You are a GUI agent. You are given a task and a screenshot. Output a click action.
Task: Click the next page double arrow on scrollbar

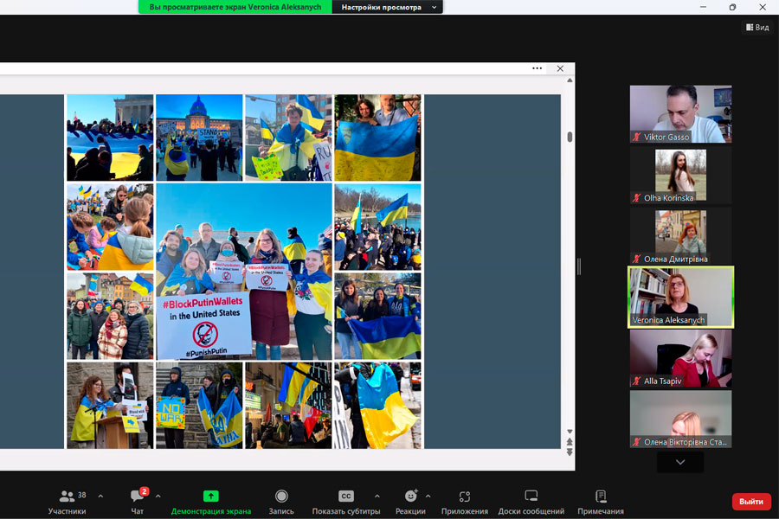click(x=570, y=452)
